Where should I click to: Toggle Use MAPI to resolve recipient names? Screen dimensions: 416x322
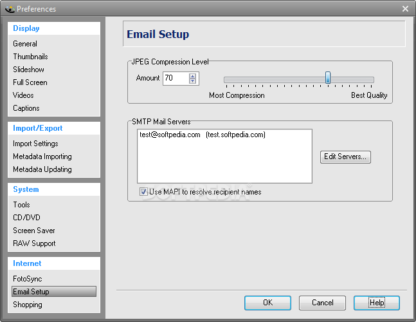point(143,191)
